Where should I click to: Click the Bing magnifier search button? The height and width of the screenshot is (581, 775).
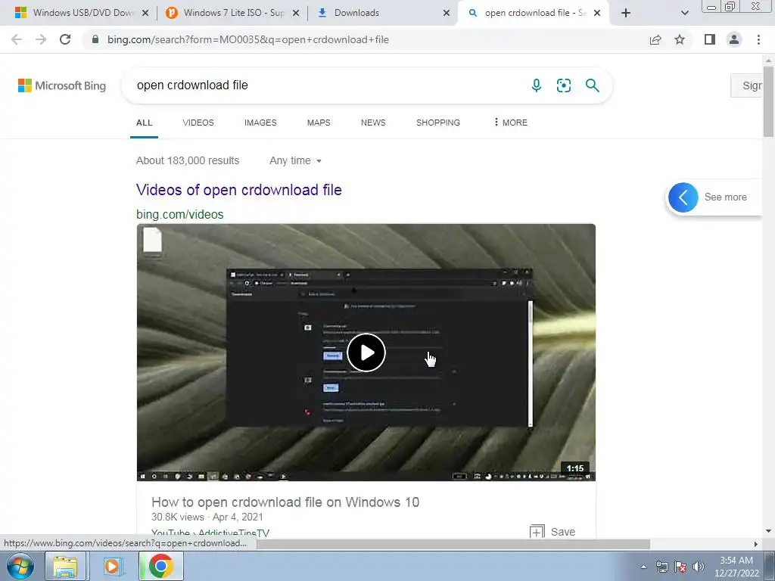592,85
